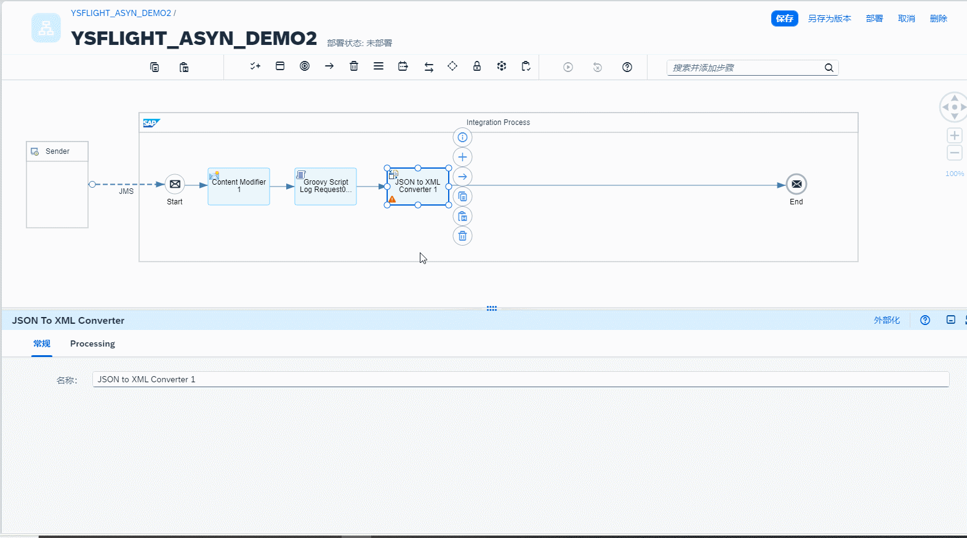
Task: Click the panel resize grip above properties
Action: (492, 308)
